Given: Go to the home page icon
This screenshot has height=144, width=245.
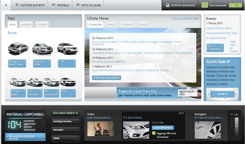Looking at the screenshot, I should coord(6,5).
